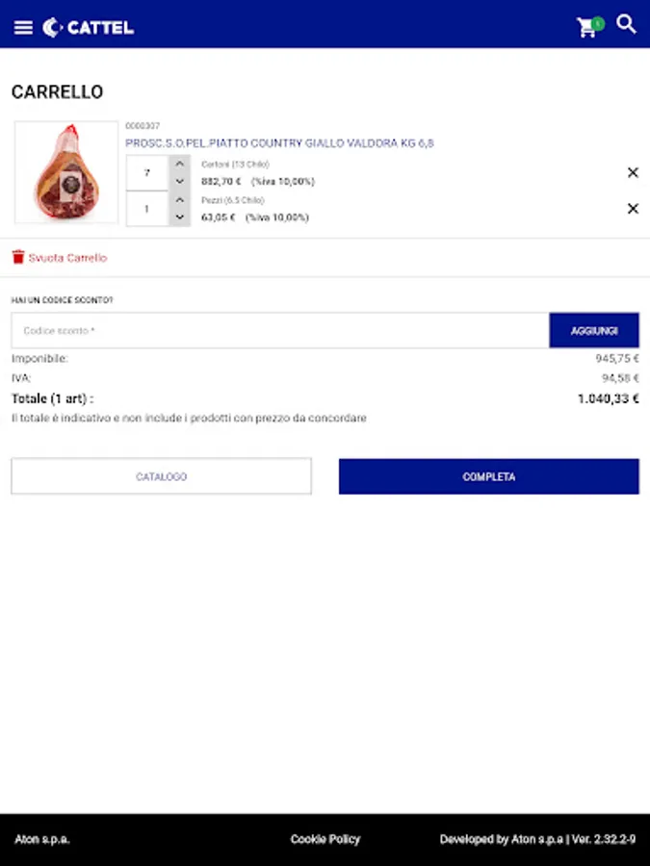Open the prosciutto product thumbnail
650x866 pixels.
[x=66, y=172]
